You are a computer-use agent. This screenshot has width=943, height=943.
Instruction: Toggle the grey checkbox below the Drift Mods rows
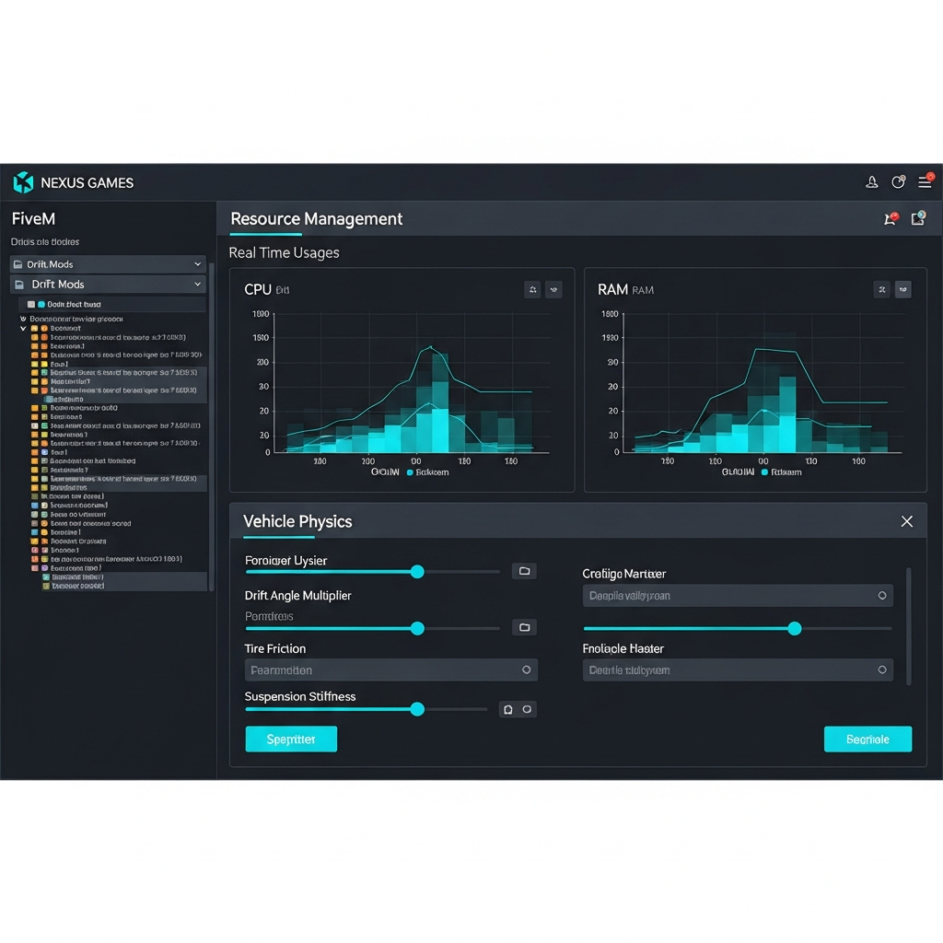(31, 304)
